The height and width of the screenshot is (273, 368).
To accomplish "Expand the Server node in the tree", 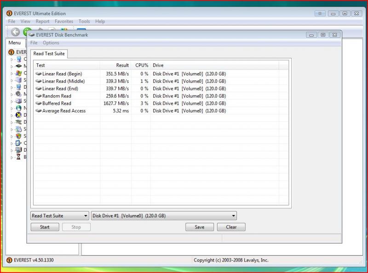I will pos(12,80).
